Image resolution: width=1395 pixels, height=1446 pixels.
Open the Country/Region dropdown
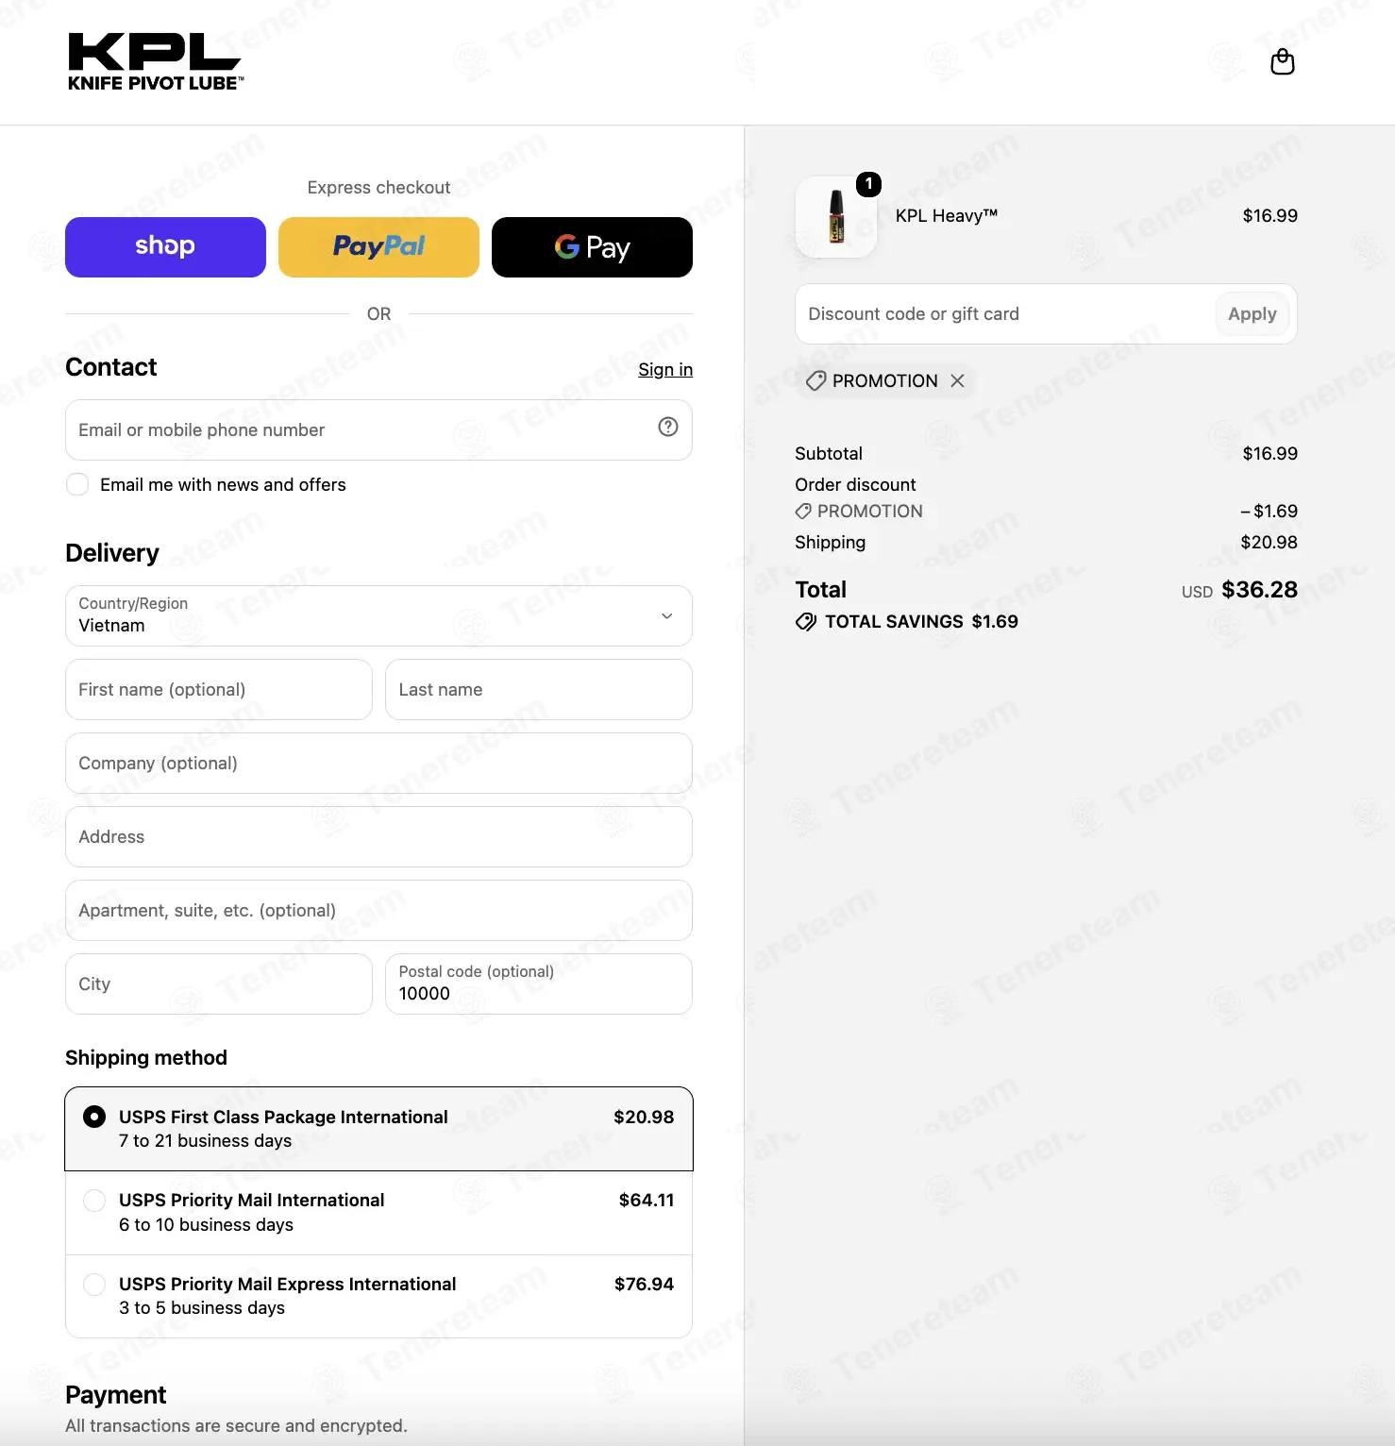pyautogui.click(x=378, y=615)
